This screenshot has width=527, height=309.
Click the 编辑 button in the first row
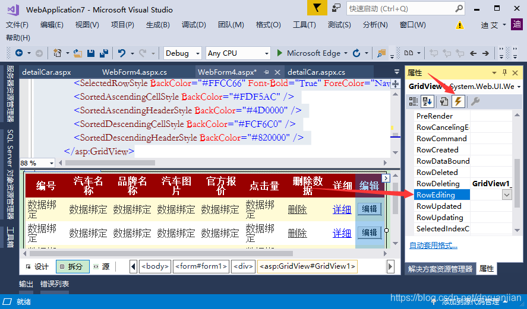tap(370, 209)
